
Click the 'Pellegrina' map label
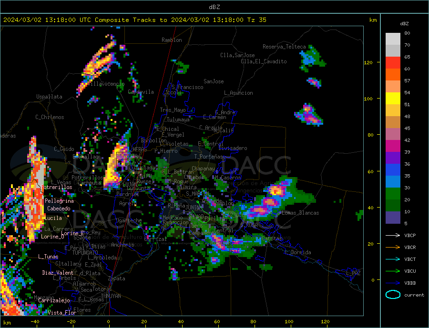(x=60, y=201)
